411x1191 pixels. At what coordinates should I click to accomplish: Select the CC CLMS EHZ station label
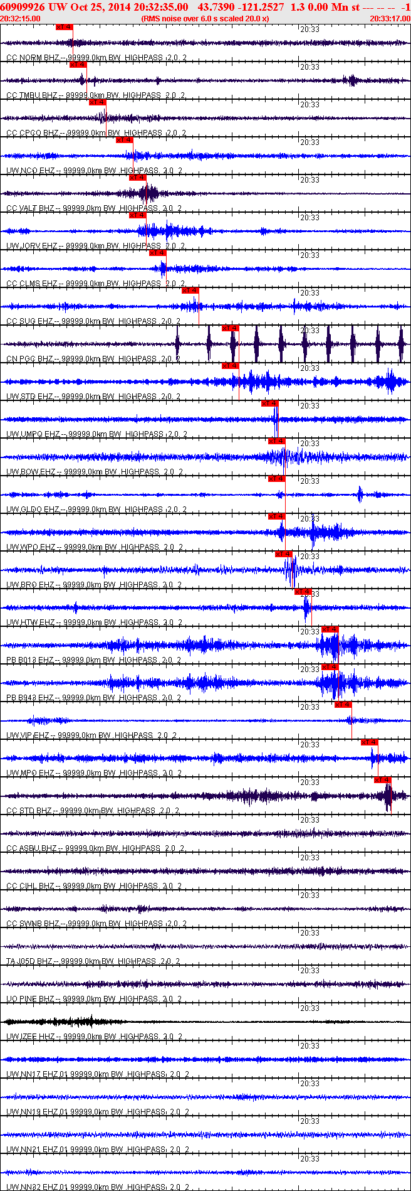[96, 284]
